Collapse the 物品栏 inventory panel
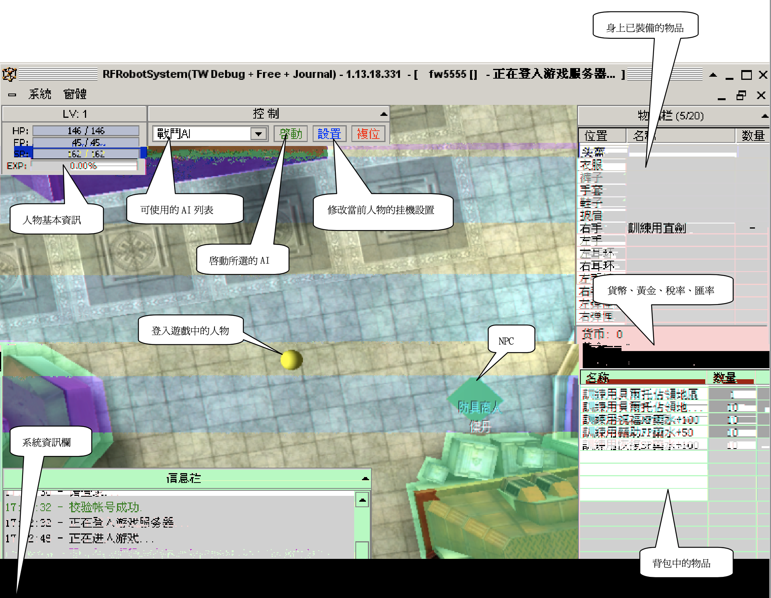 (764, 116)
